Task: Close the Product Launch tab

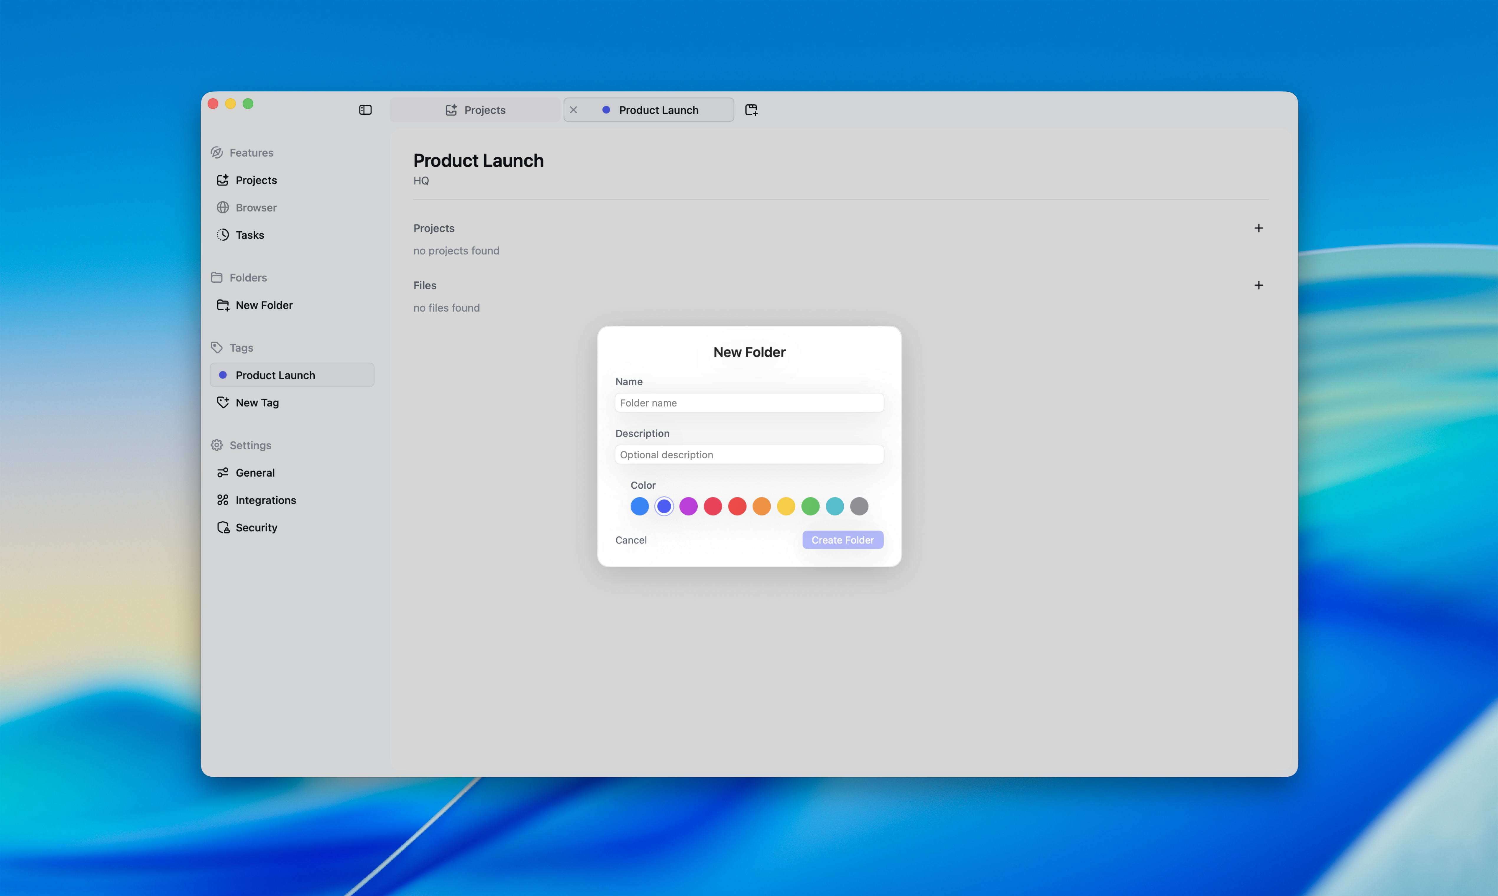Action: 573,110
